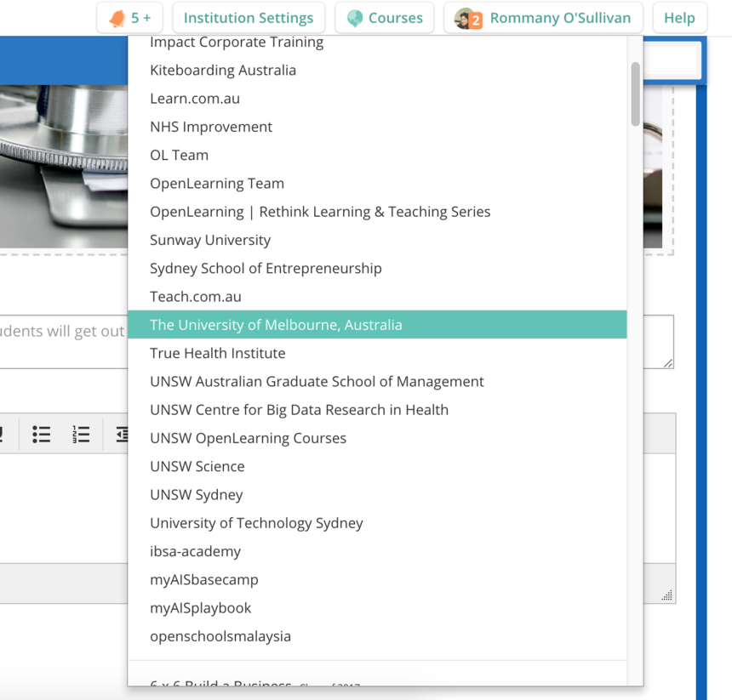Click the students will get out text field
The image size is (732, 700).
coord(64,341)
